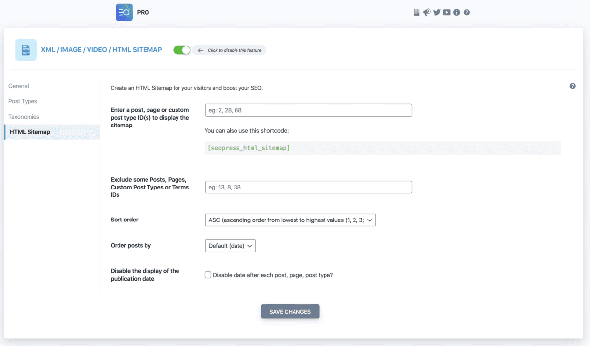590x346 pixels.
Task: Switch to the General tab
Action: click(19, 86)
